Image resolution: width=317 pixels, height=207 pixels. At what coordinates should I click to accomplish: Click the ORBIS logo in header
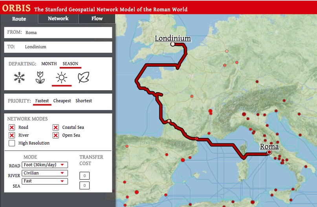coord(16,8)
